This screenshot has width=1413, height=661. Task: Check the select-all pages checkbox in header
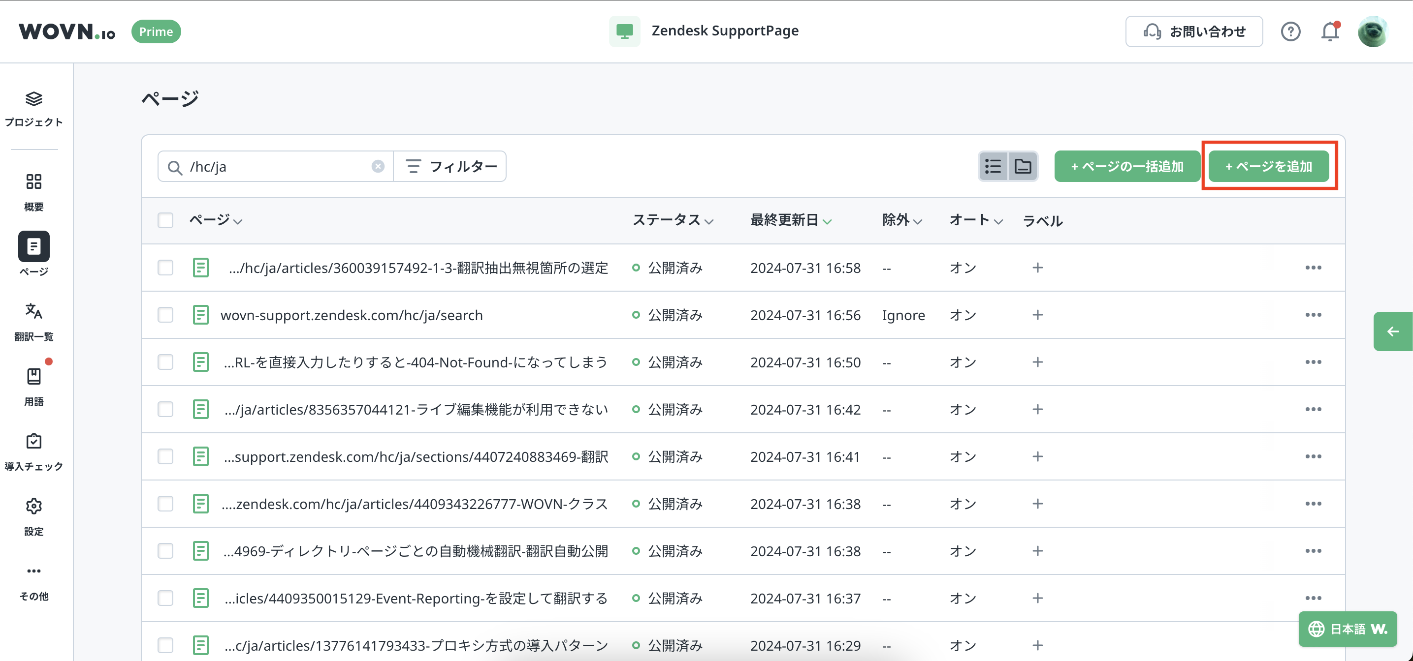[165, 220]
